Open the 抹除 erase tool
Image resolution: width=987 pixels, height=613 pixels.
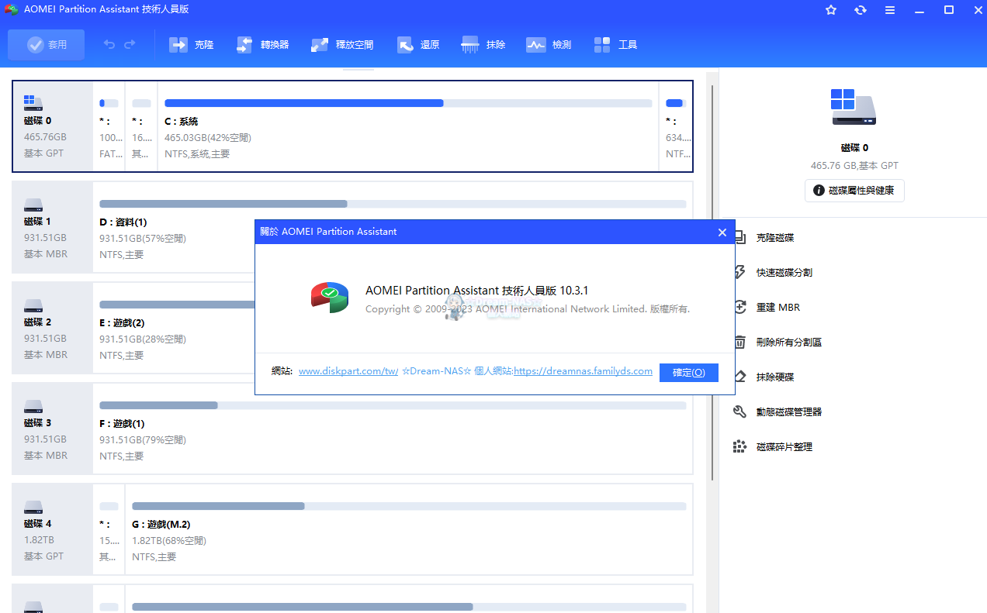click(x=483, y=44)
